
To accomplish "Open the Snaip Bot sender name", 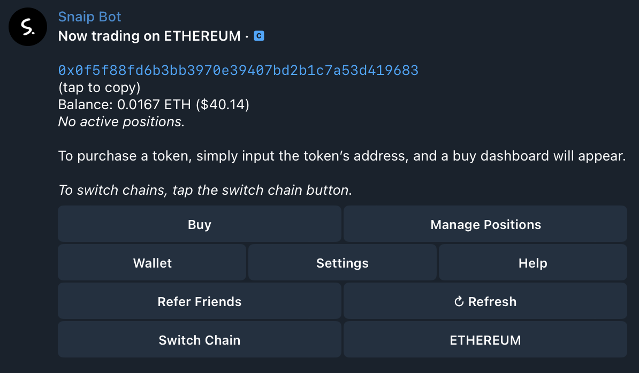I will pos(89,17).
